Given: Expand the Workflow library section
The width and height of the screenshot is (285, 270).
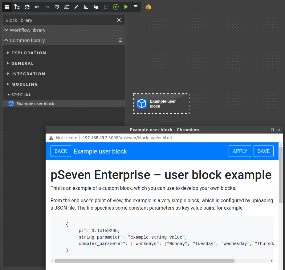Looking at the screenshot, I should pos(27,30).
